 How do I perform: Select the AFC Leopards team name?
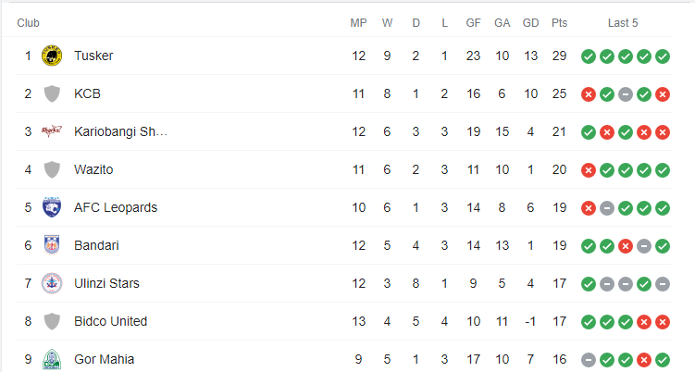(116, 207)
